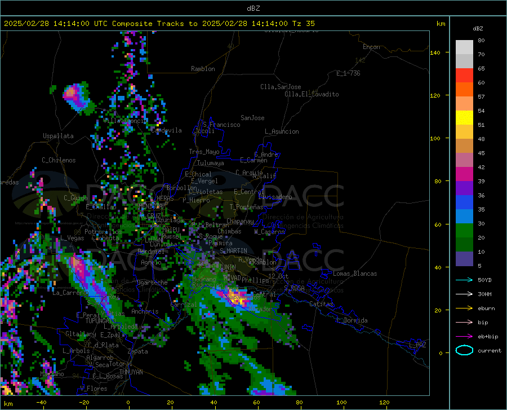Screen dimensions: 507x410
Task: Click the Tres_Mayo map label
Action: tap(204, 152)
